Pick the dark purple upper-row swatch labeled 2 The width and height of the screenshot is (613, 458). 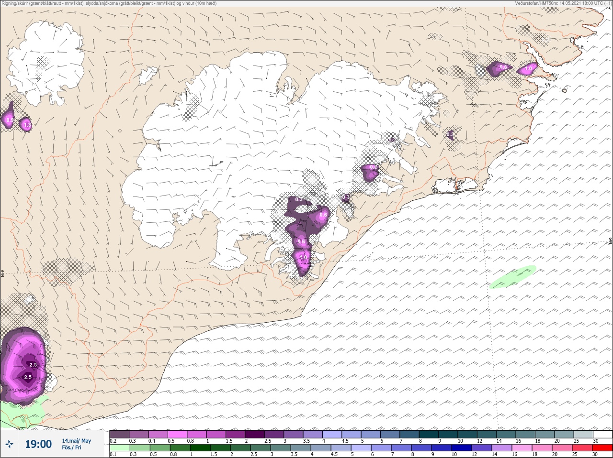[255, 434]
